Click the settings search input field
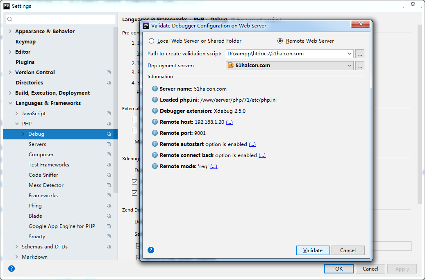The image size is (425, 280). click(x=60, y=19)
